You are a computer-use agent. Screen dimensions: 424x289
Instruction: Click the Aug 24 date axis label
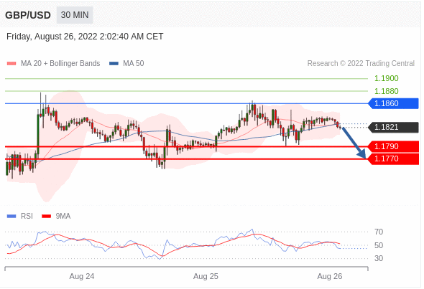click(x=82, y=276)
